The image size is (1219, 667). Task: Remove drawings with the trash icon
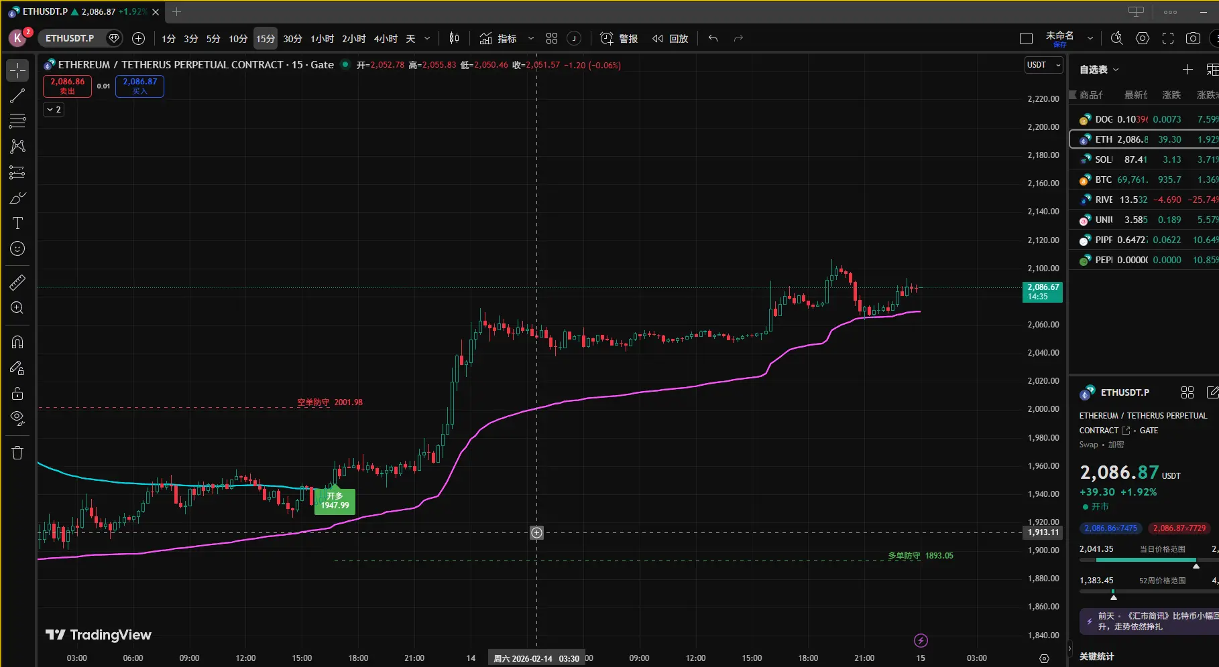click(x=17, y=453)
